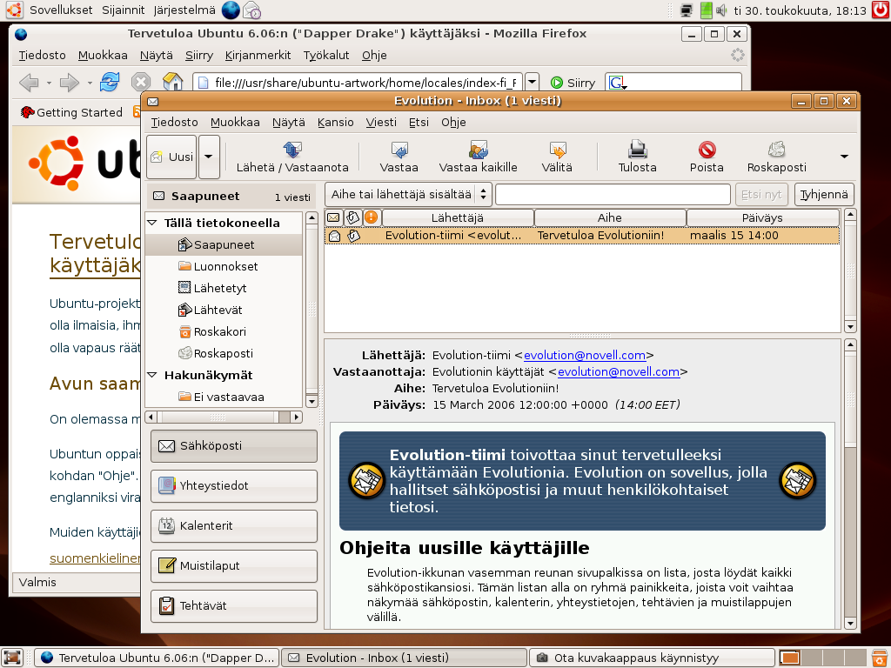Switch to Yhteystiedot contacts view
The width and height of the screenshot is (891, 668).
(233, 485)
